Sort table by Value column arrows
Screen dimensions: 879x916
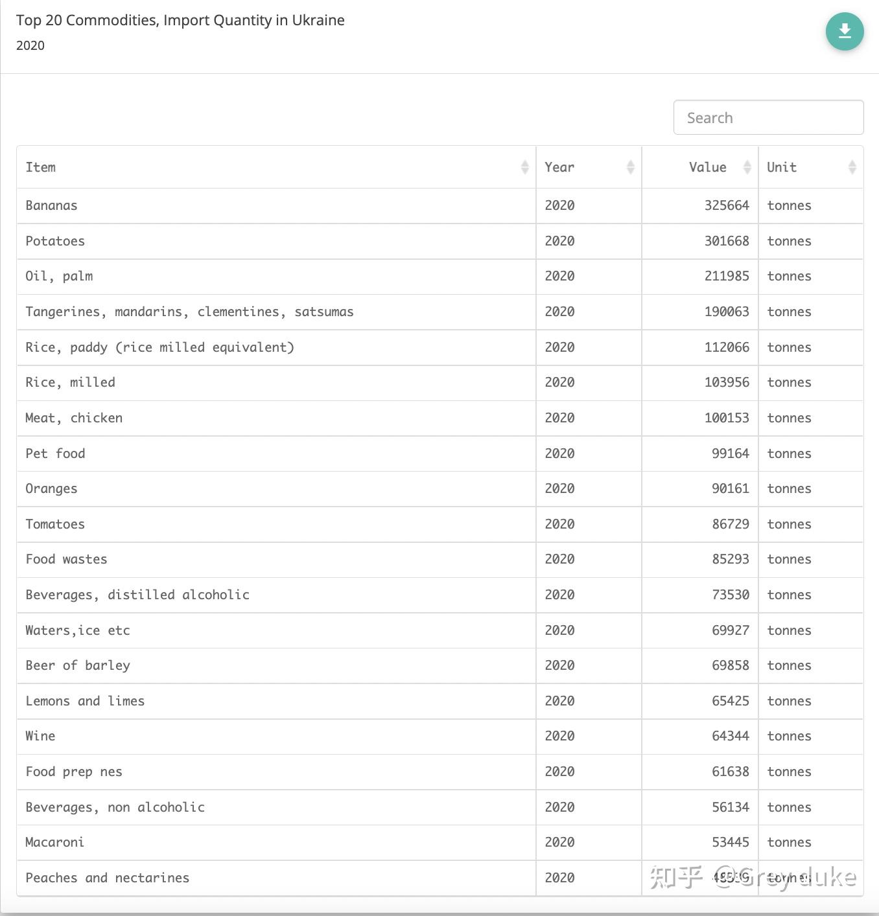[x=747, y=167]
